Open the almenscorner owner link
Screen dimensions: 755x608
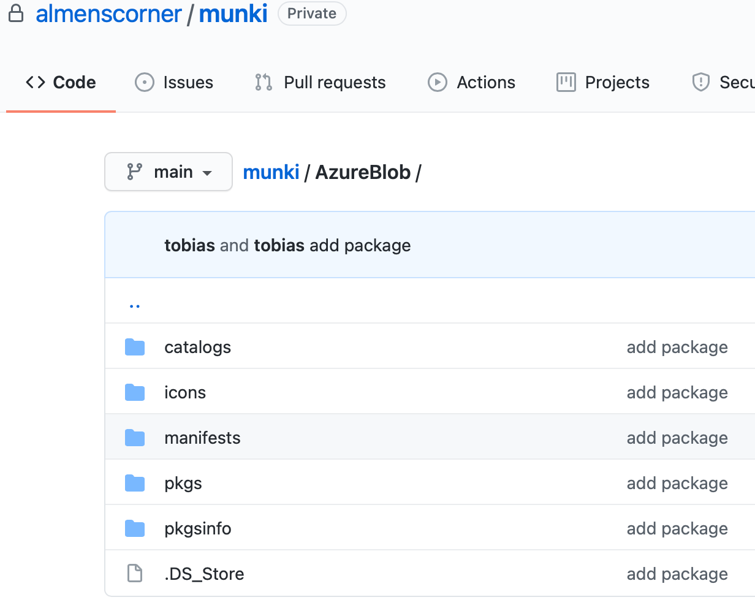click(x=108, y=13)
